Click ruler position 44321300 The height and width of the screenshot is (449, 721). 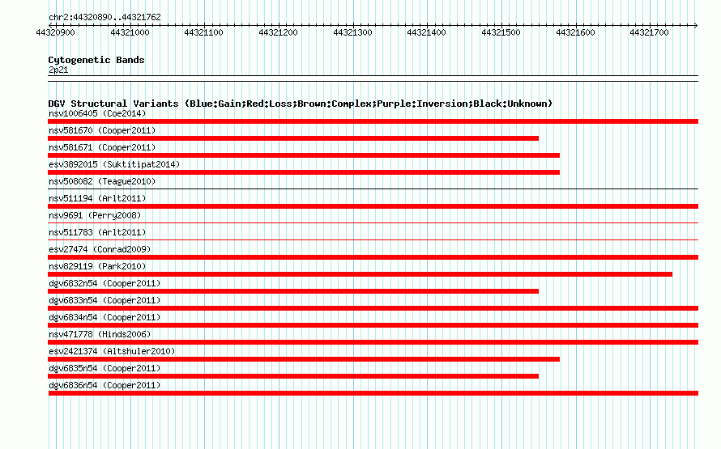(352, 32)
